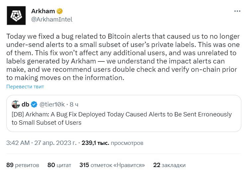248x174 pixels.
Task: Open the 8 ч timestamp of quote
Action: (x=74, y=104)
